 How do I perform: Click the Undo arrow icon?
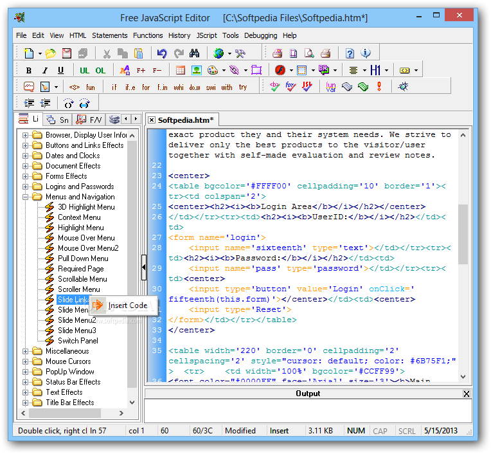[162, 53]
